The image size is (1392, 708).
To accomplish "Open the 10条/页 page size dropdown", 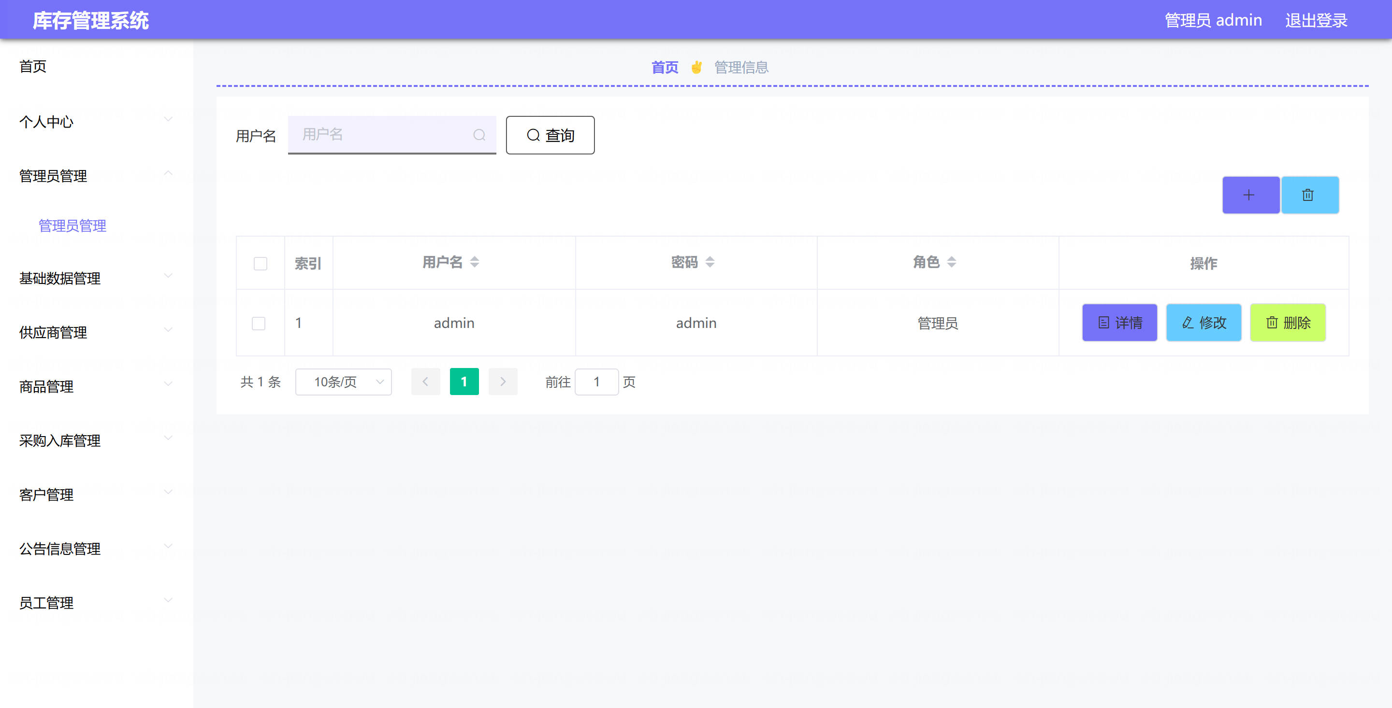I will point(343,382).
